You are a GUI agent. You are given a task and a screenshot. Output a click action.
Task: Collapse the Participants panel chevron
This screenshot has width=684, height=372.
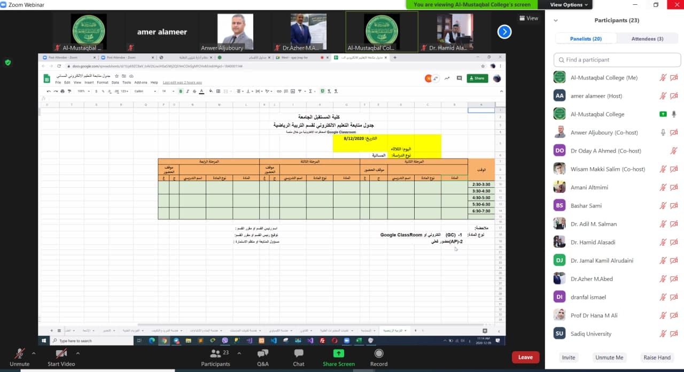tap(556, 20)
